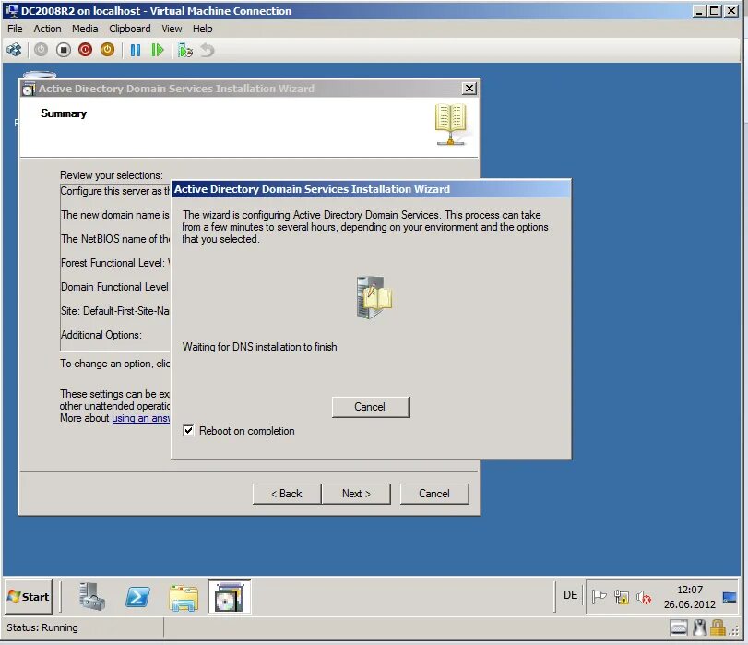Click Back in the Summary wizard

[x=287, y=494]
